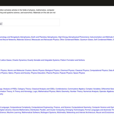Open the Quantum Gases category

(x=87, y=40)
